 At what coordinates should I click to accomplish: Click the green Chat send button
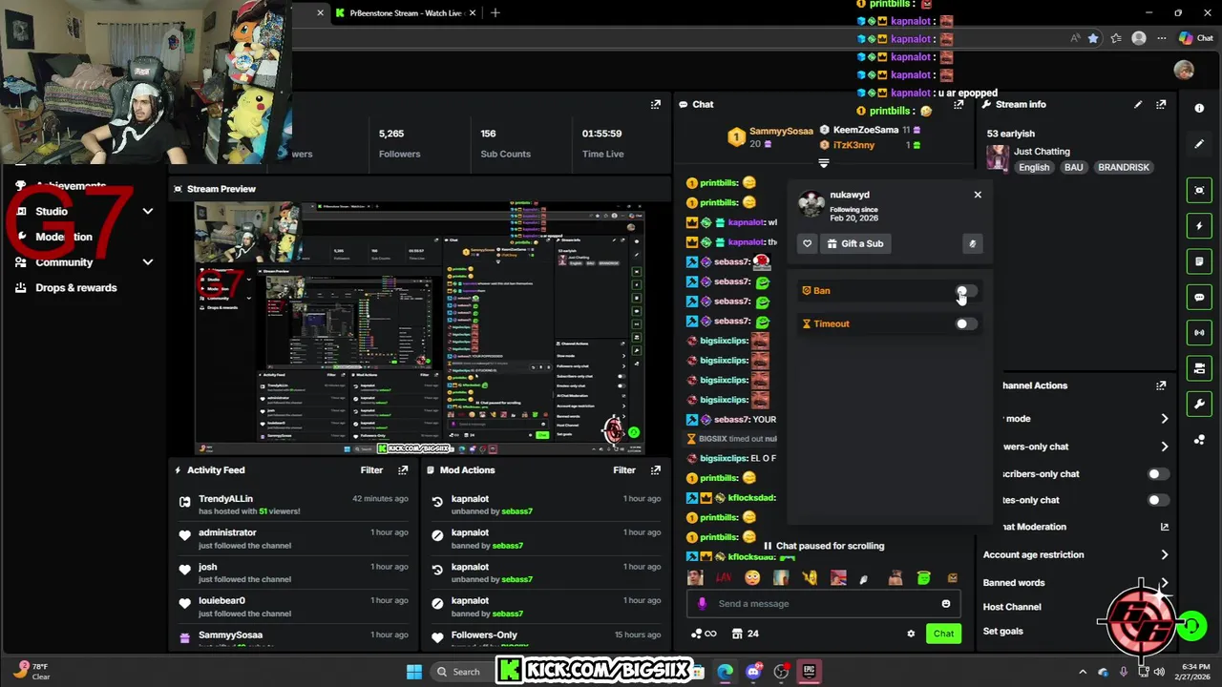(943, 634)
